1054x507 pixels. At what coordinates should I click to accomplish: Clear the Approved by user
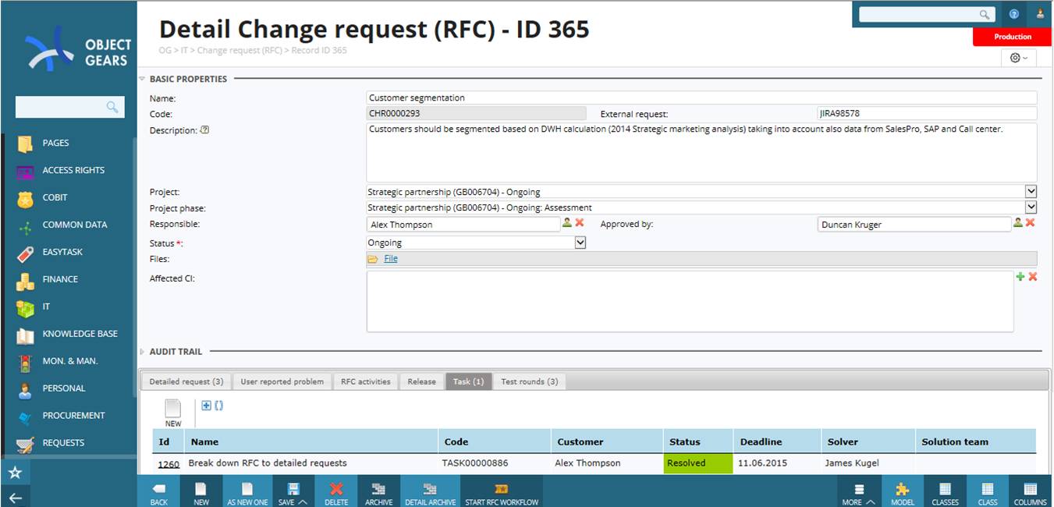[1030, 222]
